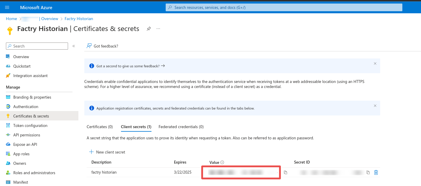Click the plus icon for new secret

pyautogui.click(x=91, y=152)
